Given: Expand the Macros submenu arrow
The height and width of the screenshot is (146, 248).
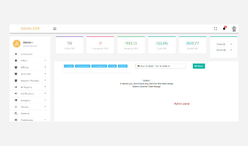Looking at the screenshot, I should click(45, 107).
